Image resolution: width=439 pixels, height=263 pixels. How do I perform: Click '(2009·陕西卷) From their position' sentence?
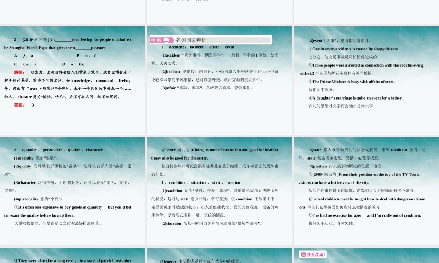click(x=361, y=178)
